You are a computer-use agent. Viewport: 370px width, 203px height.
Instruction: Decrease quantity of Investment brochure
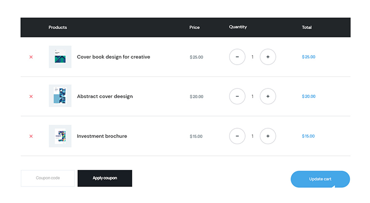[x=237, y=136]
